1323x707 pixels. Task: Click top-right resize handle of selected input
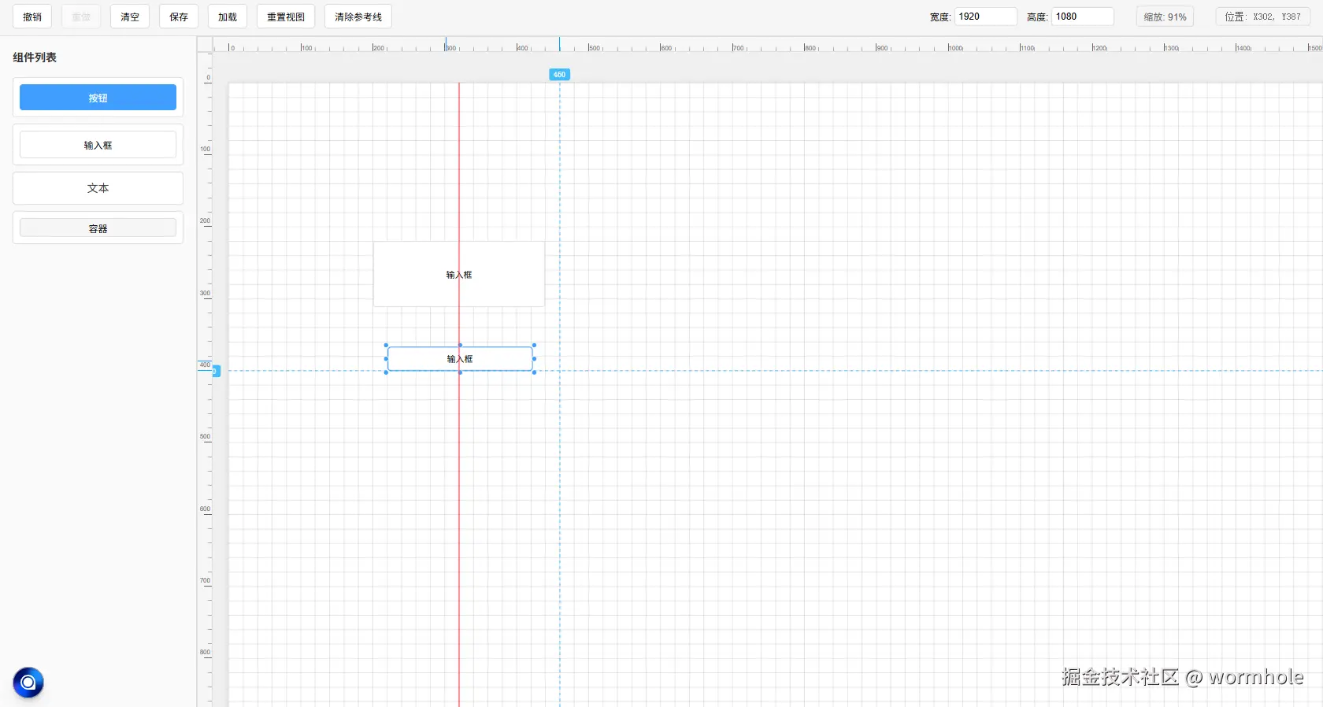point(534,345)
